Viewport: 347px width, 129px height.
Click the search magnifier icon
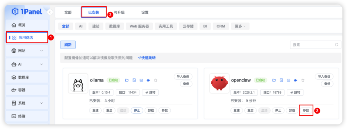(337, 45)
